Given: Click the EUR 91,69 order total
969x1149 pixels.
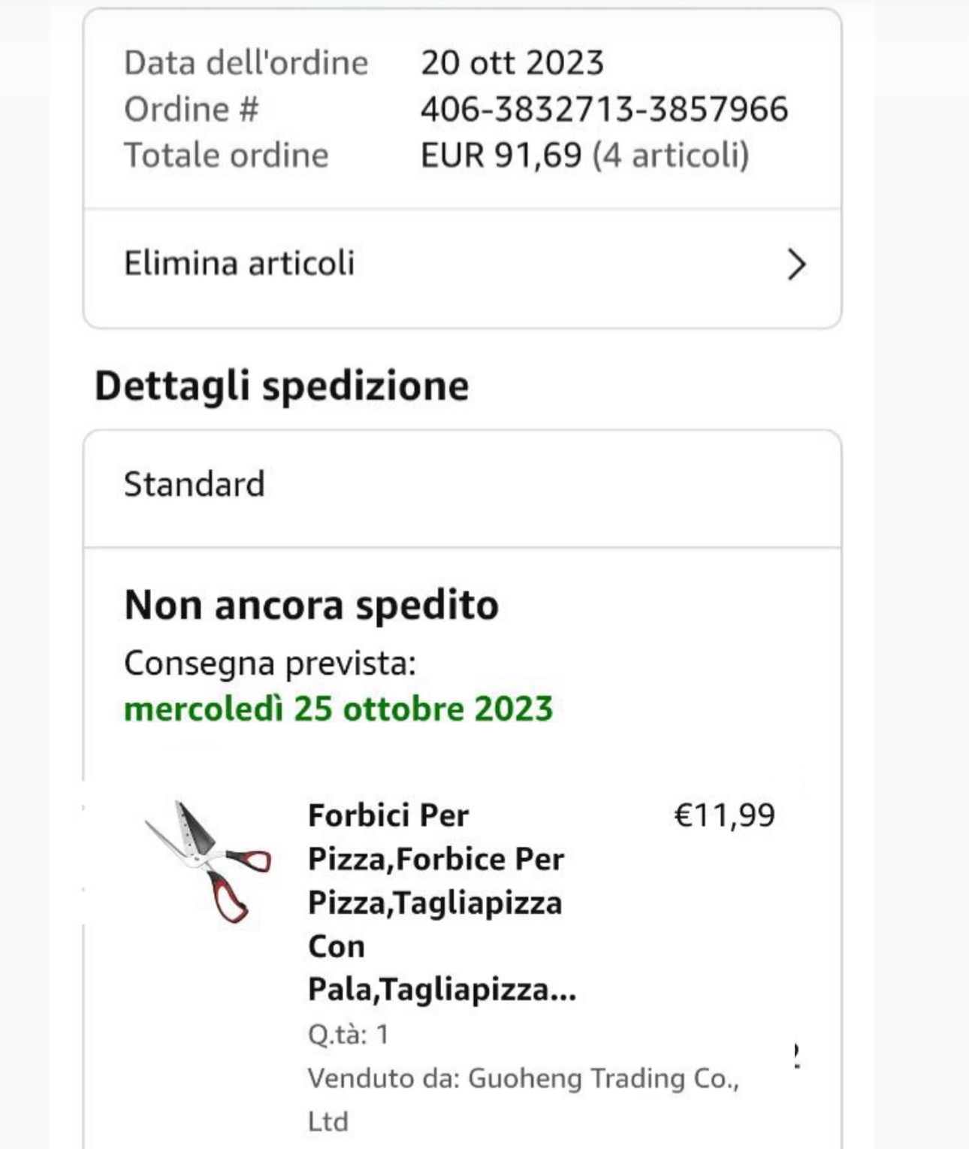Looking at the screenshot, I should 501,156.
